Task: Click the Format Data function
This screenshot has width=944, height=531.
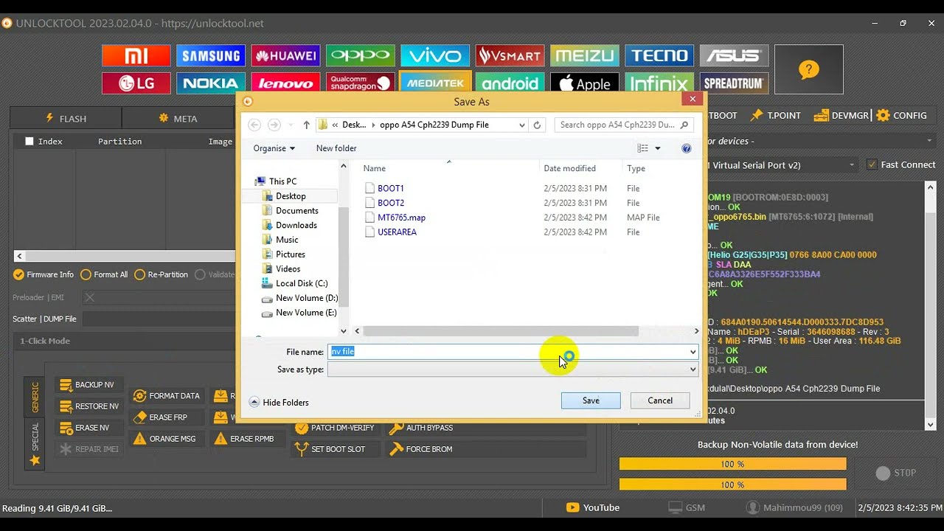Action: point(167,396)
